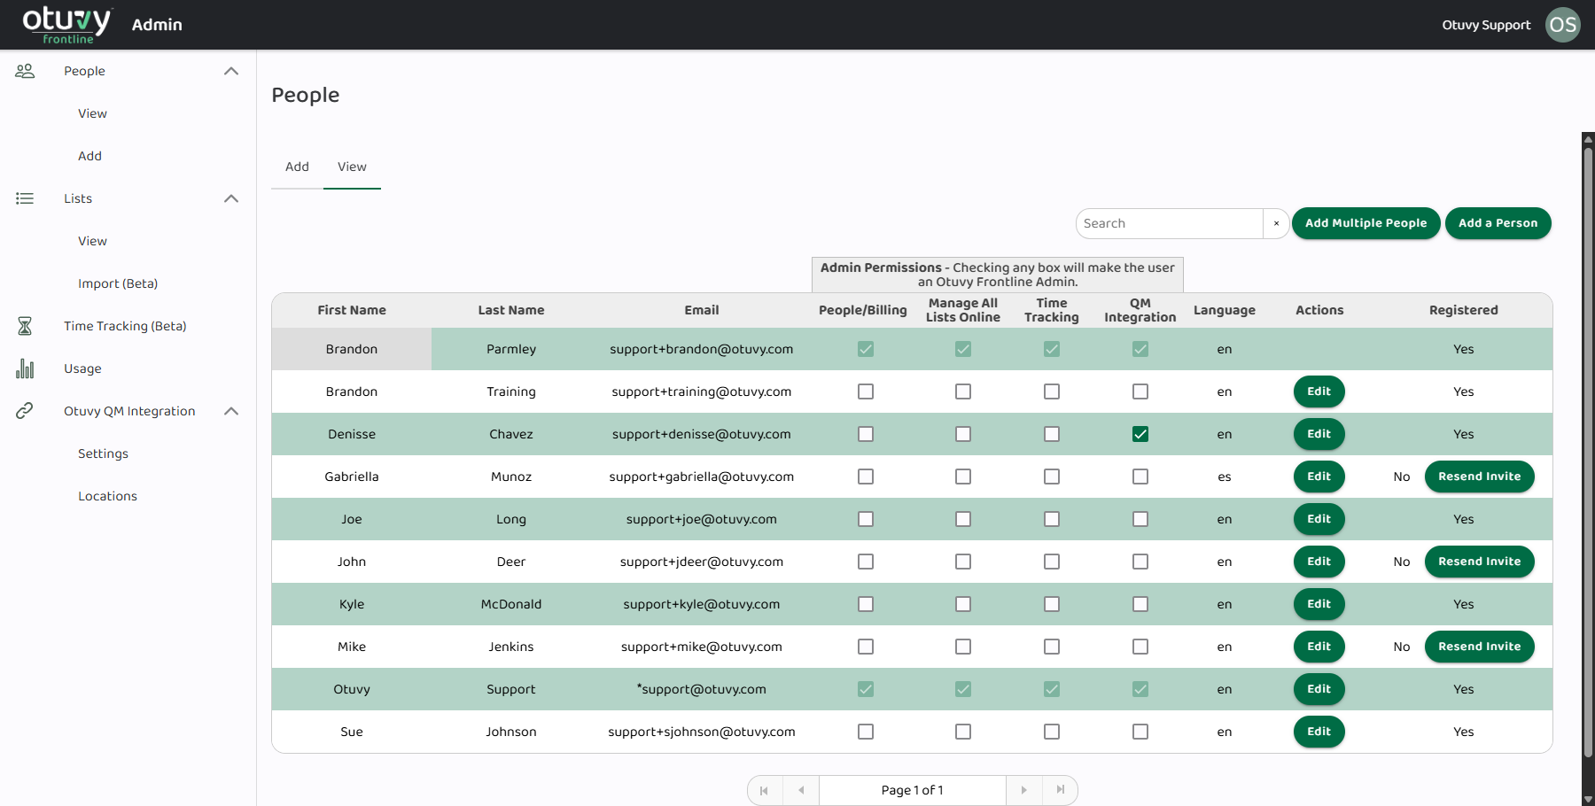Check Manage All Lists Online for Sue Johnson
Image resolution: width=1595 pixels, height=806 pixels.
pos(963,732)
